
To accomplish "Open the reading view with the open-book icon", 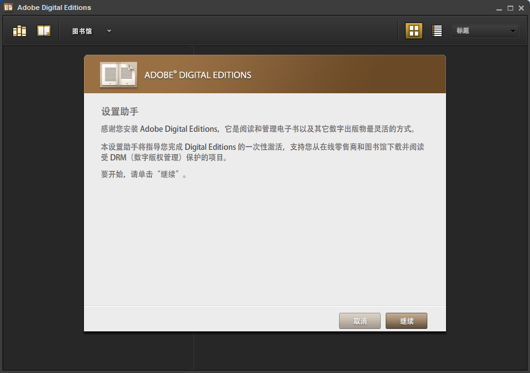I will [x=44, y=30].
